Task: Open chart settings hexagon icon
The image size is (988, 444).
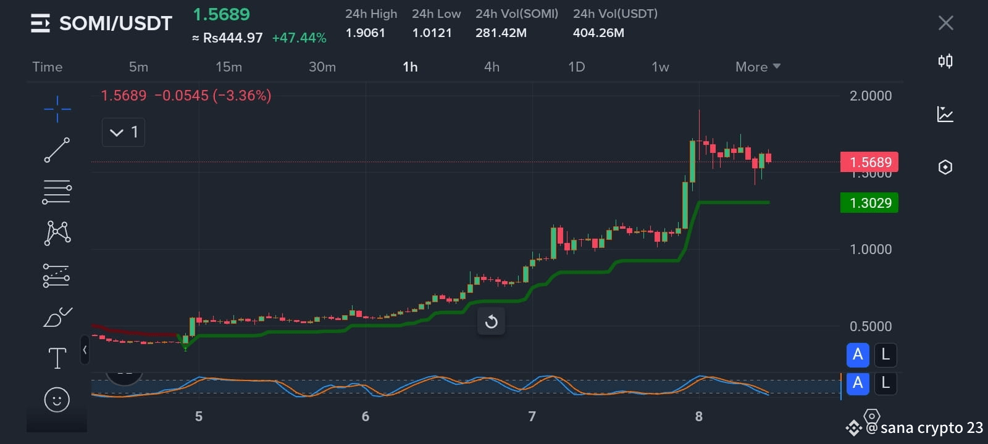Action: 945,167
